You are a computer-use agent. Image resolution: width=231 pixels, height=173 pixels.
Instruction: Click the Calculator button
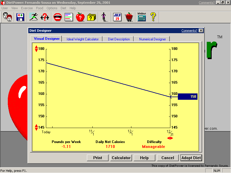121,158
